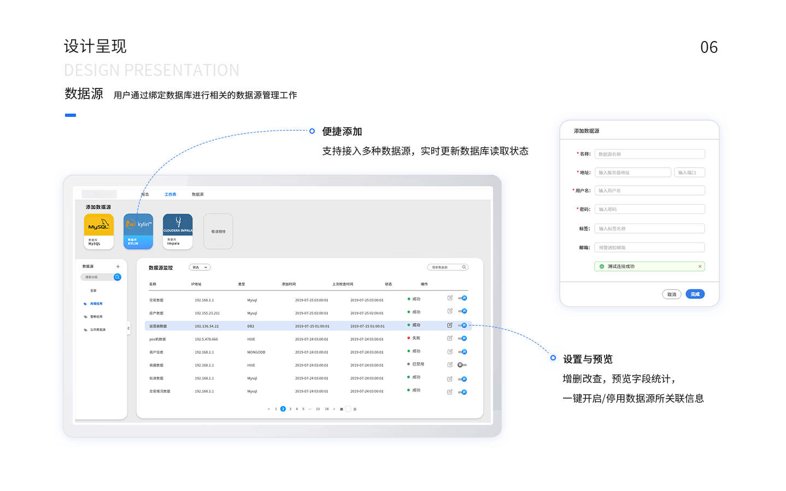Select the Cloudera Impala source card
786x491 pixels.
tap(178, 231)
